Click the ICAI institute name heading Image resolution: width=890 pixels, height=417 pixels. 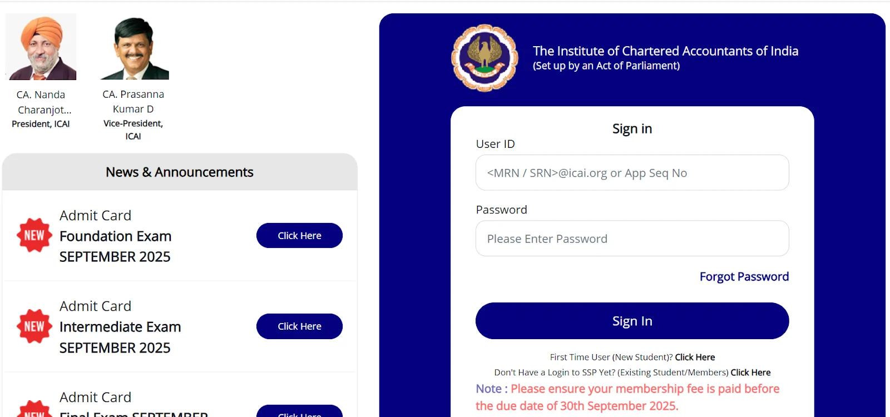[x=665, y=51]
